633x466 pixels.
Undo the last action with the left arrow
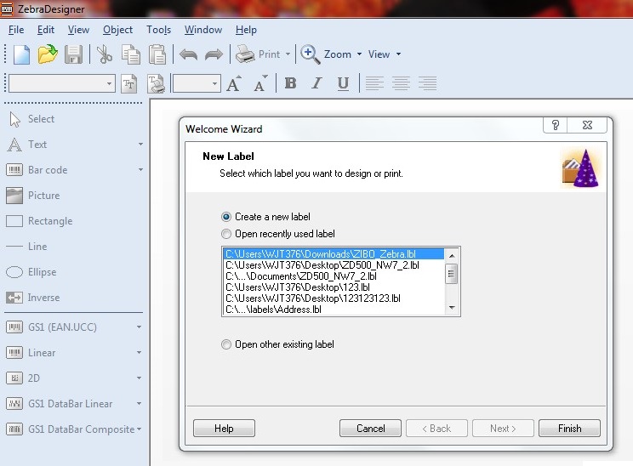point(188,54)
